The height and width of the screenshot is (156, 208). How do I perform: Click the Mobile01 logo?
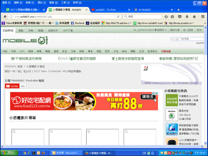point(25,40)
